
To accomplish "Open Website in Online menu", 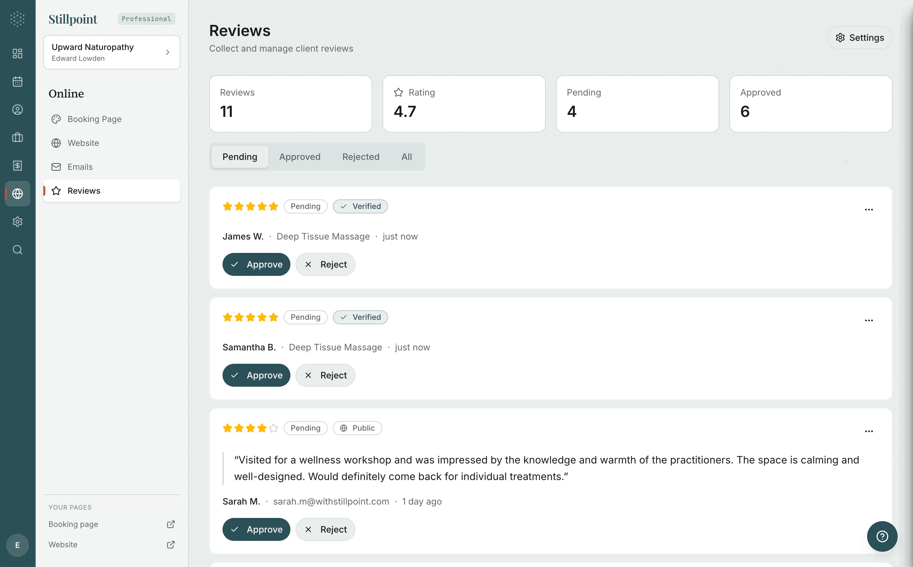I will [x=112, y=143].
